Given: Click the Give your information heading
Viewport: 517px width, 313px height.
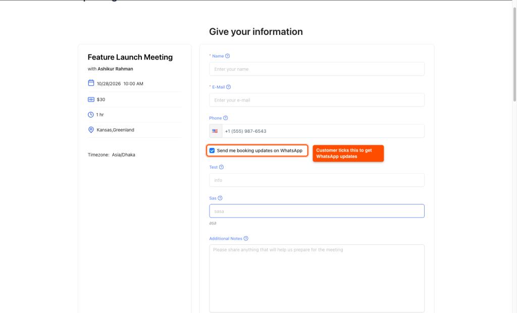Looking at the screenshot, I should [x=256, y=32].
